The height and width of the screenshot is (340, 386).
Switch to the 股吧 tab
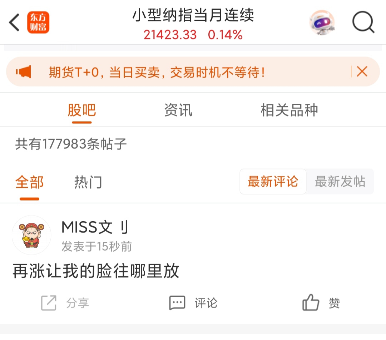[x=82, y=110]
